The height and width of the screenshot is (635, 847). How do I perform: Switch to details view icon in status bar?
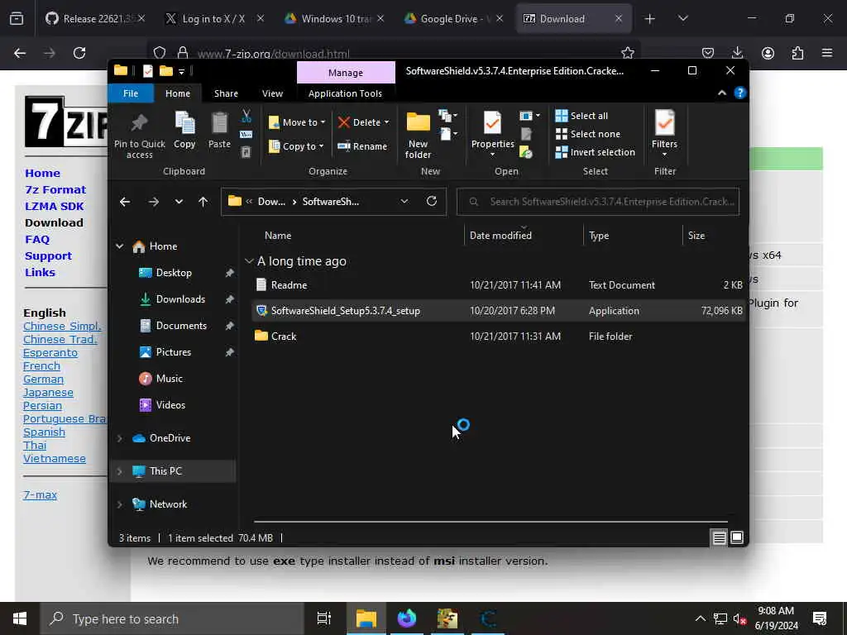719,537
